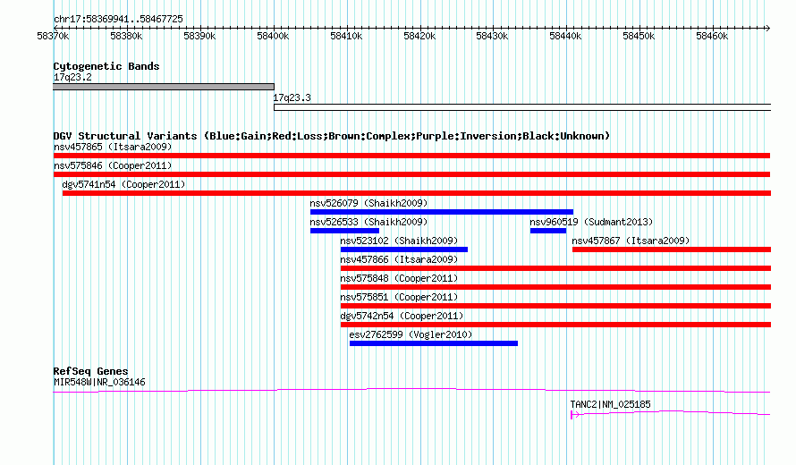
Task: Click the nsv523102 (Shaikh2009) blue bar
Action: [x=404, y=249]
